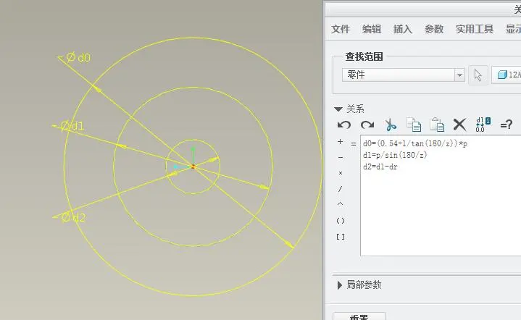
Task: Select the scissors cut icon
Action: pyautogui.click(x=391, y=125)
